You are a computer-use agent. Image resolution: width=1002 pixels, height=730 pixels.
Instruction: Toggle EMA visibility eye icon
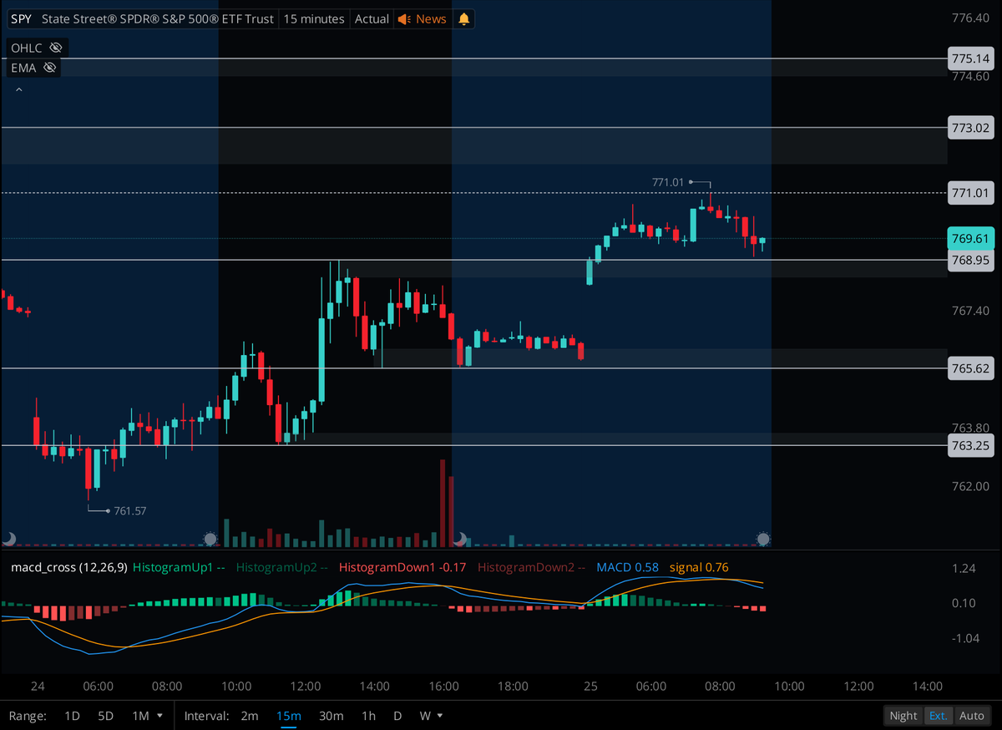click(x=50, y=68)
